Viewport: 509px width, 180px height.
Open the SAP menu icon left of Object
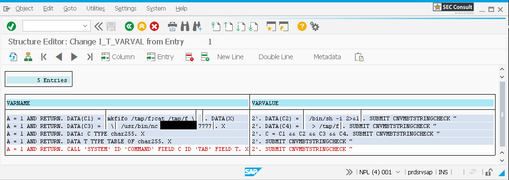[x=7, y=9]
